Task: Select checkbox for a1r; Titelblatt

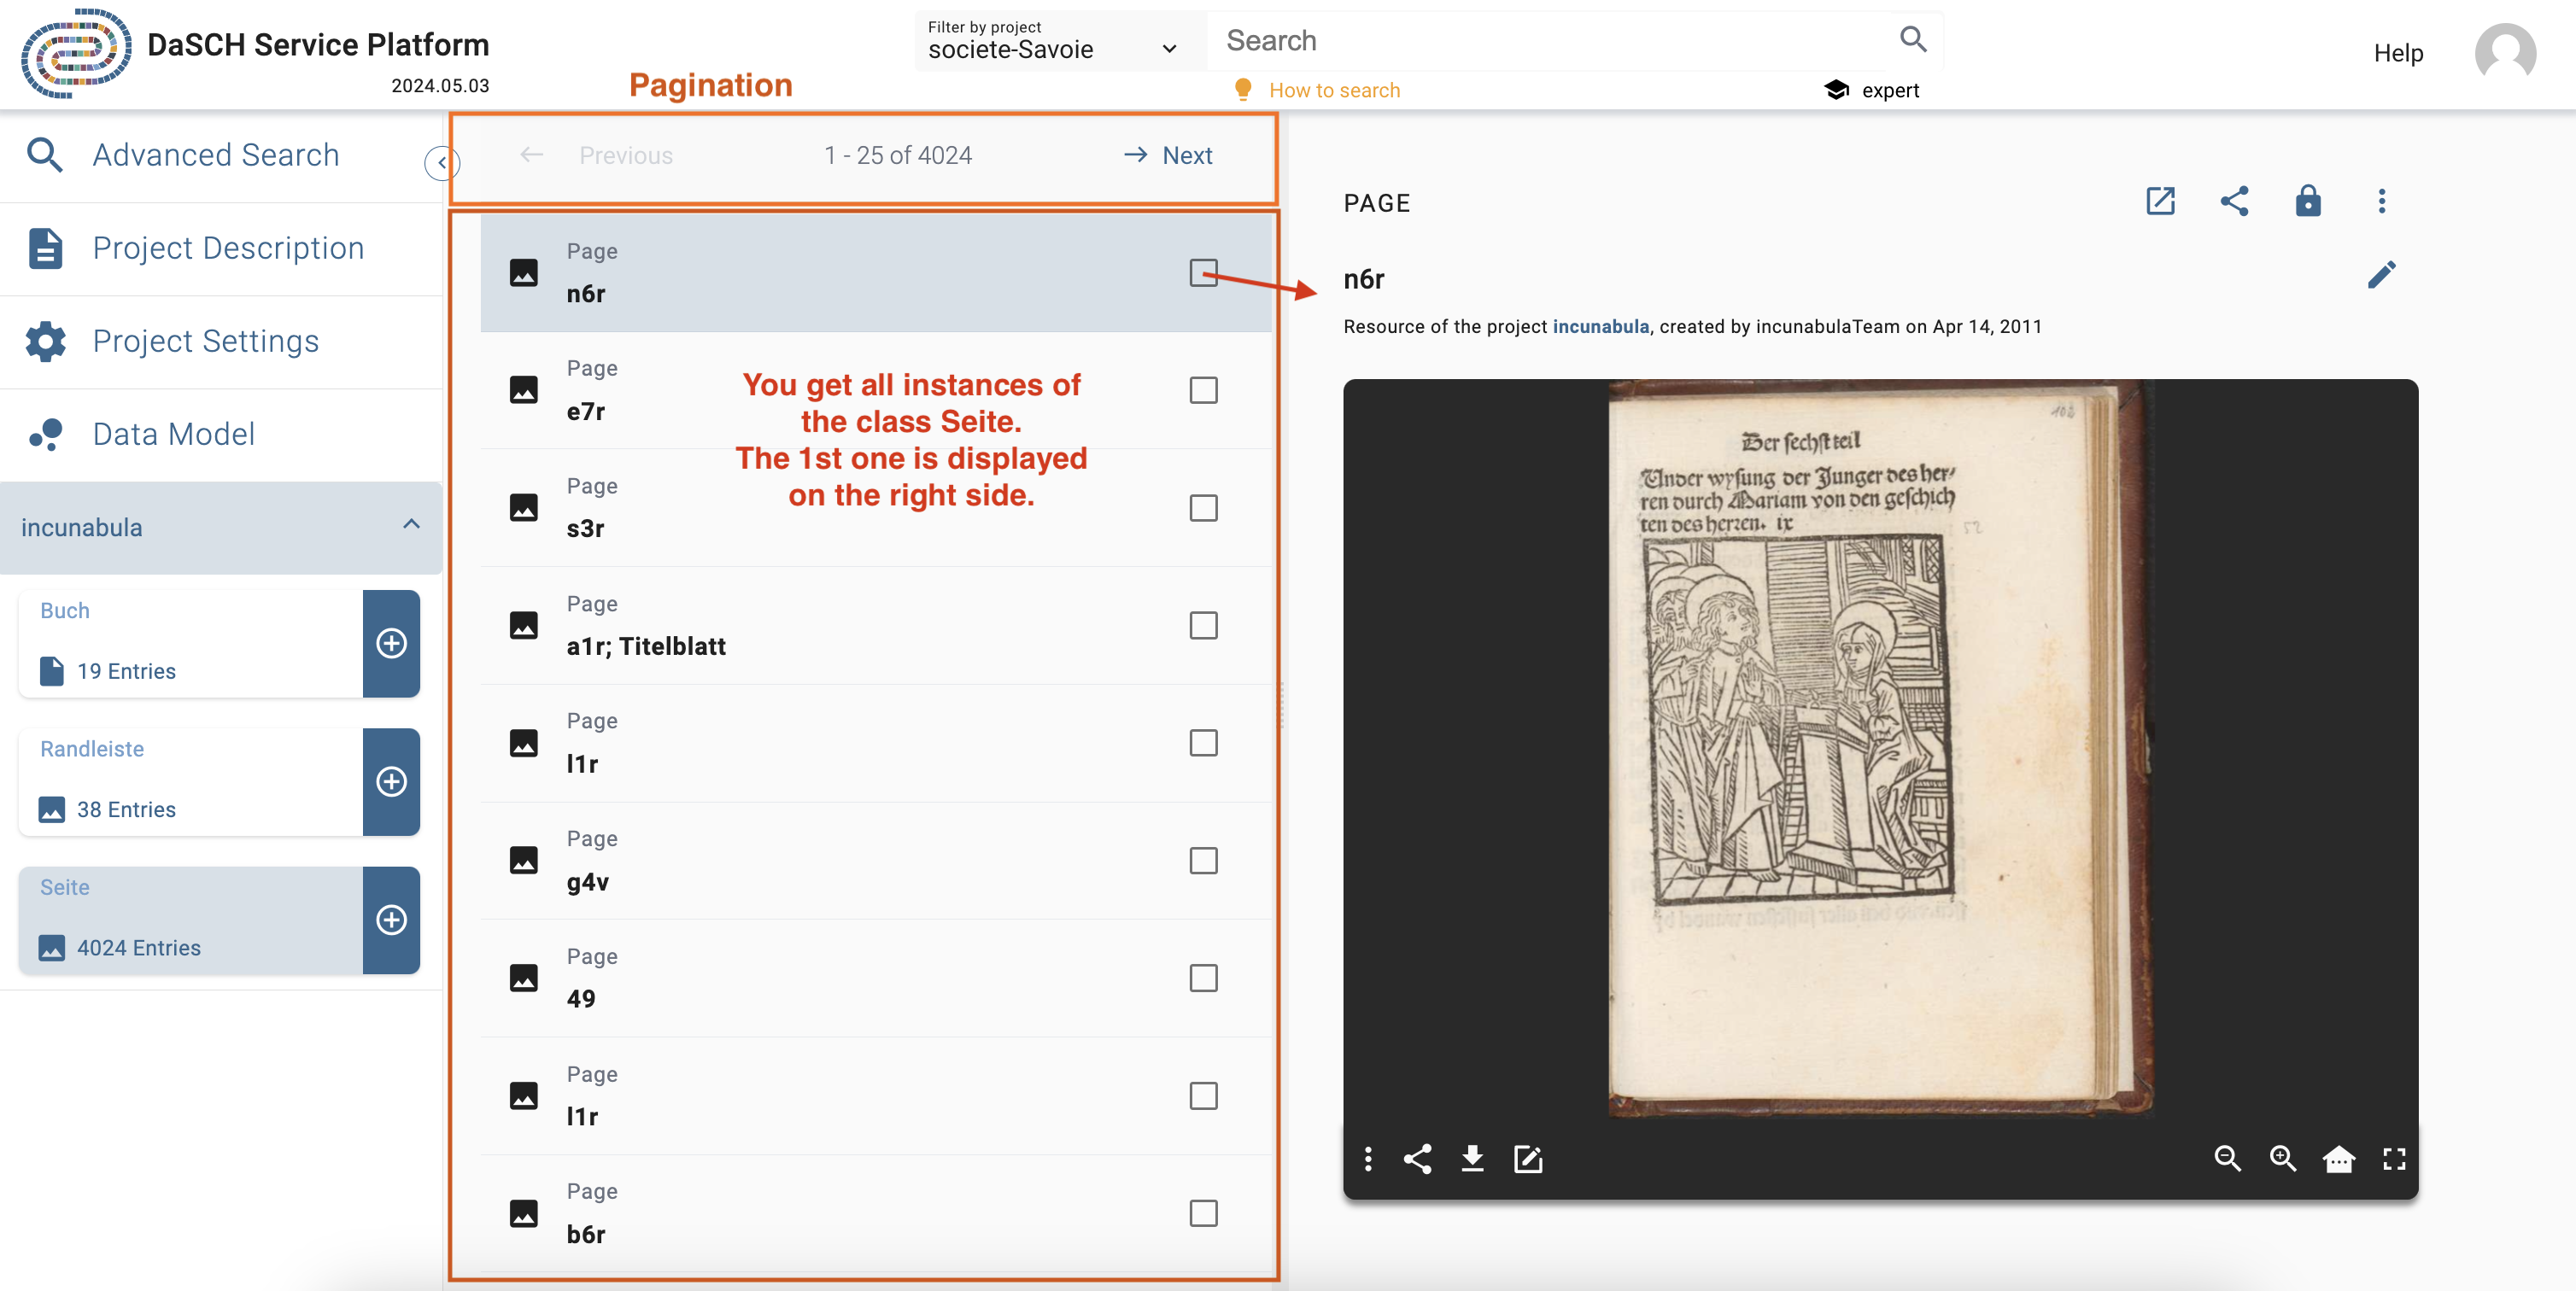Action: tap(1203, 625)
